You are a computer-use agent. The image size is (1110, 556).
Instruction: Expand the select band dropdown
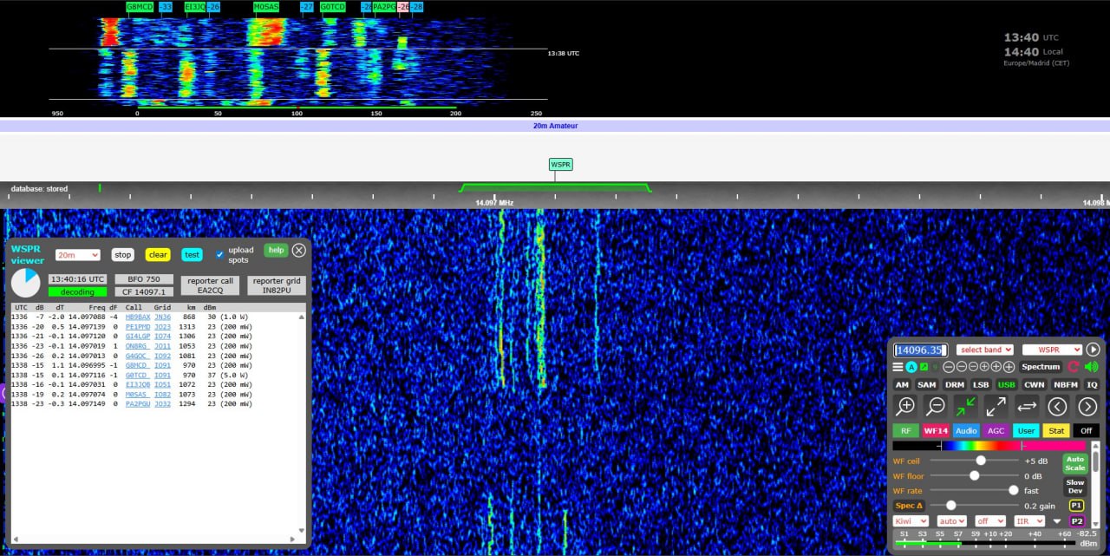pos(985,350)
